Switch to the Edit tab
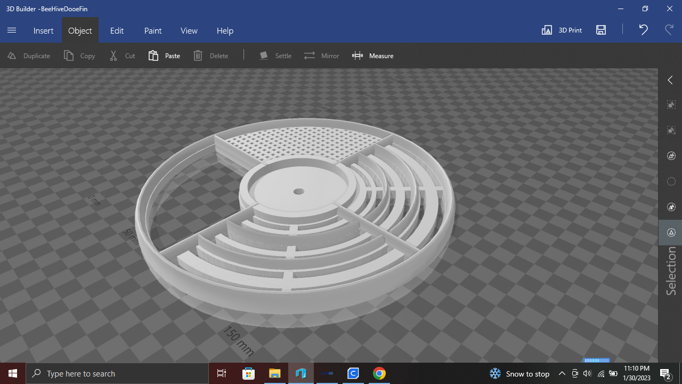682x384 pixels. point(117,30)
